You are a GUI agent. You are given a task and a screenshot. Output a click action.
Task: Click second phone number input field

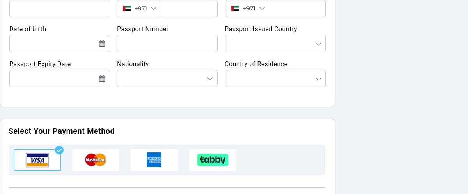pos(297,9)
